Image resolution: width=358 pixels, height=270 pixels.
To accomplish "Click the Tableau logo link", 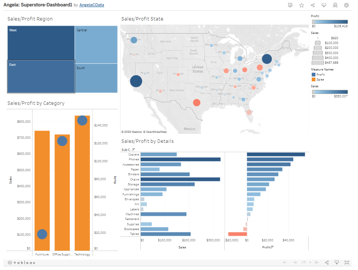I will coord(22,263).
